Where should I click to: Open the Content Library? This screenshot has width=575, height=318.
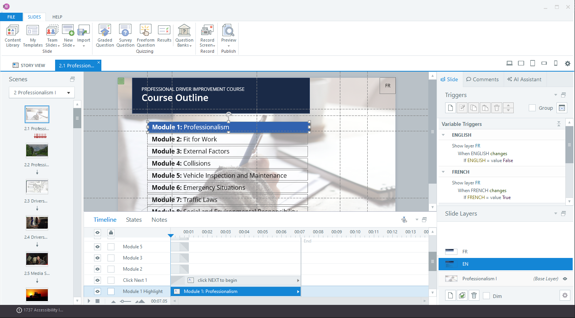point(13,35)
